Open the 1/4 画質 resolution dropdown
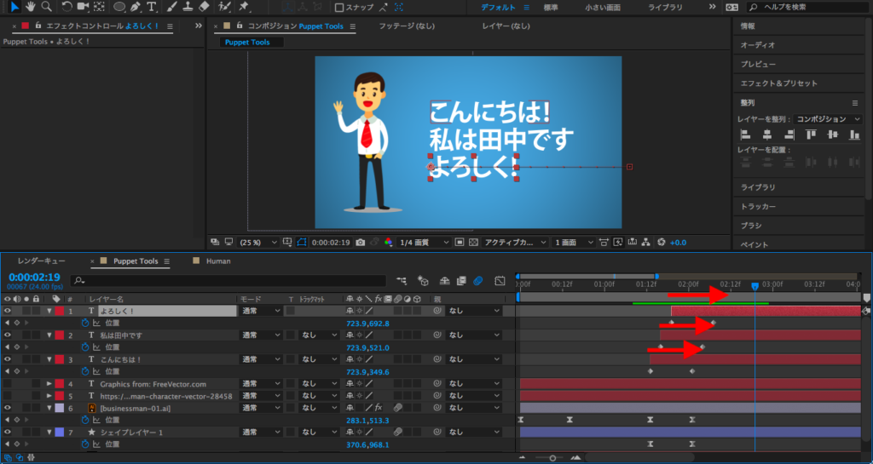 point(424,243)
